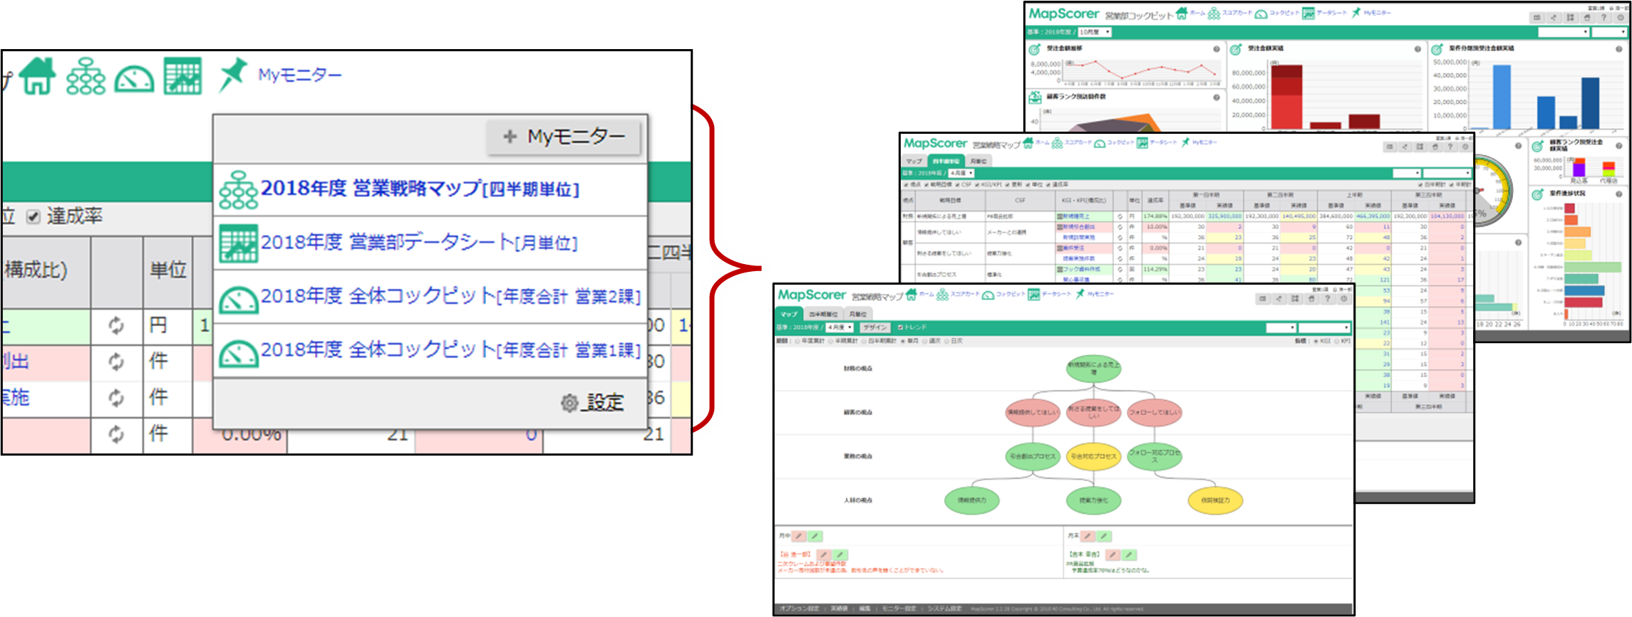1632x617 pixels.
Task: Click the refresh icon in the 円 row
Action: coord(116,326)
